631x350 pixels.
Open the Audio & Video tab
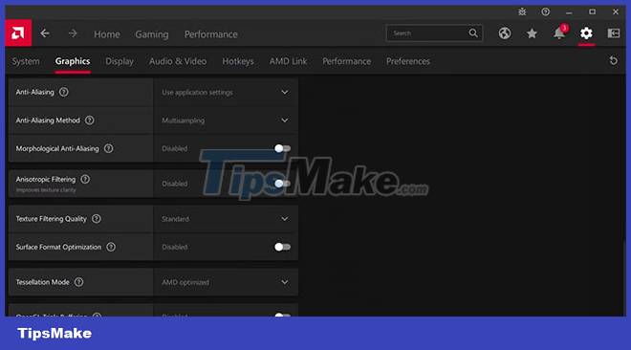tap(178, 61)
